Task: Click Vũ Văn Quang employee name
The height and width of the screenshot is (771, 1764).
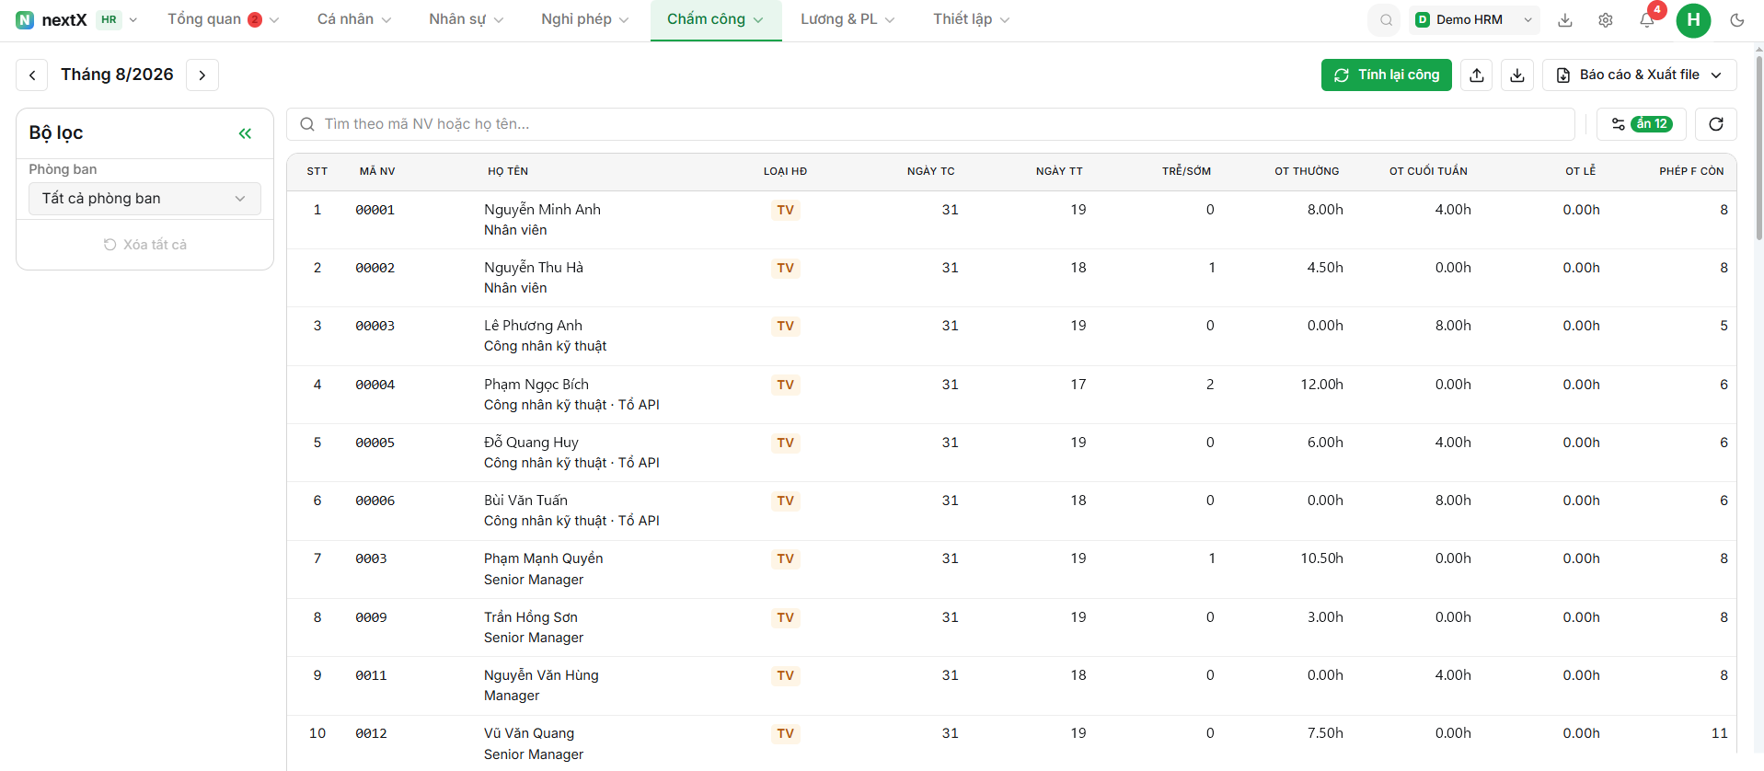Action: click(x=529, y=733)
